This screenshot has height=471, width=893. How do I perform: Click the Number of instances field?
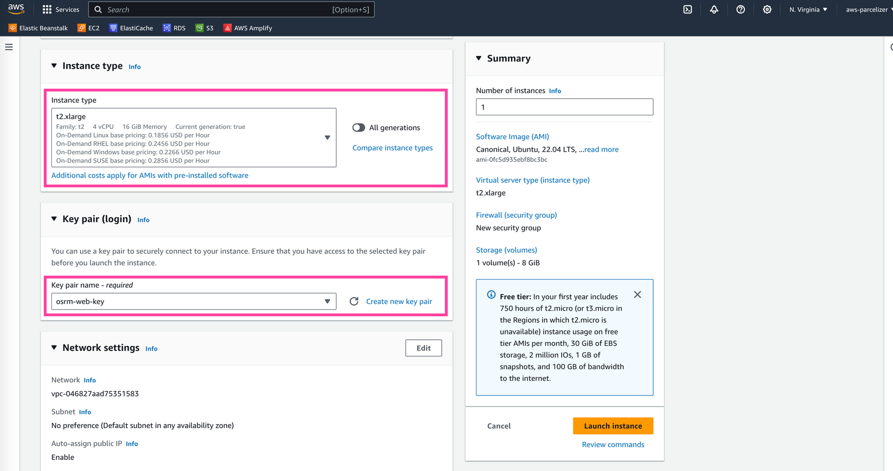(x=564, y=107)
